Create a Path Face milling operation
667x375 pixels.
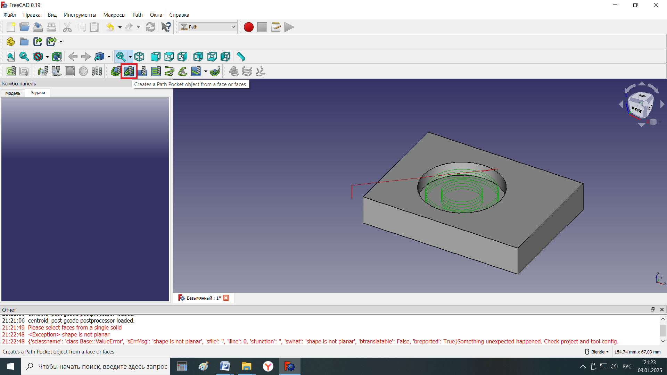(156, 72)
